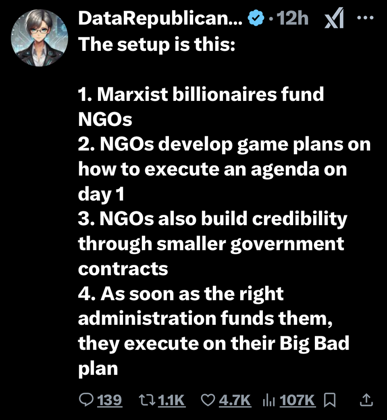This screenshot has height=420, width=387.
Task: Click the "Marxist billionaires fund" text line
Action: click(201, 95)
